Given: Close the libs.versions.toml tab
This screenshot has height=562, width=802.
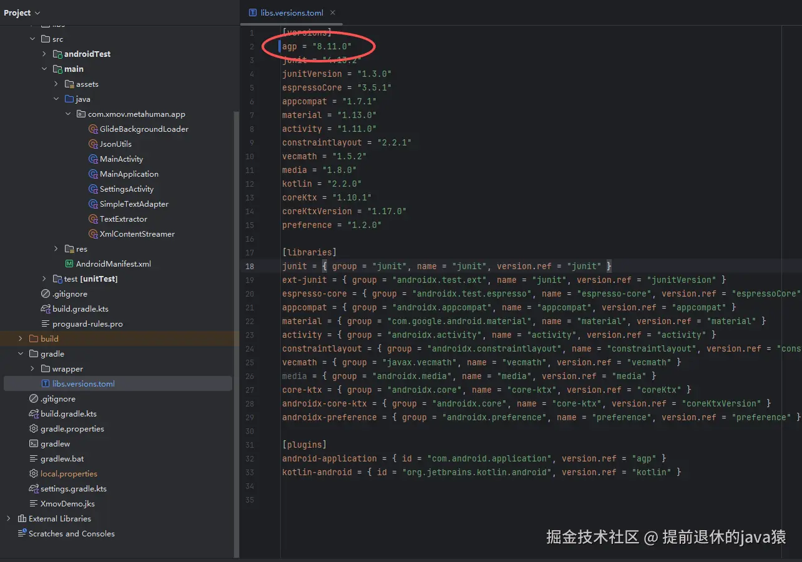Looking at the screenshot, I should (x=333, y=12).
